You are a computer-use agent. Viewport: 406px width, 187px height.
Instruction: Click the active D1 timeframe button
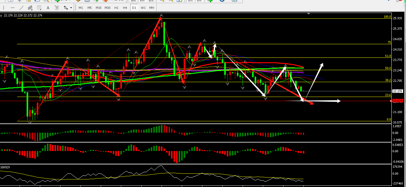(x=134, y=8)
